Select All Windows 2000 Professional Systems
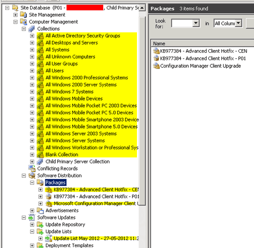This screenshot has width=254, height=248. (87, 78)
